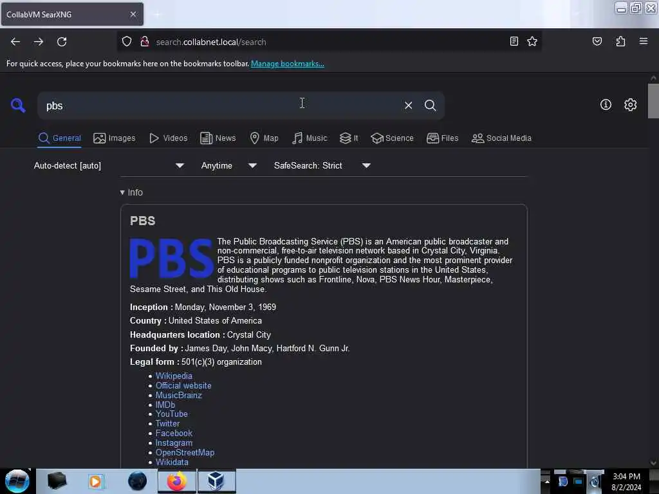Select the General search tab
Screen dimensions: 659x494
tap(59, 138)
